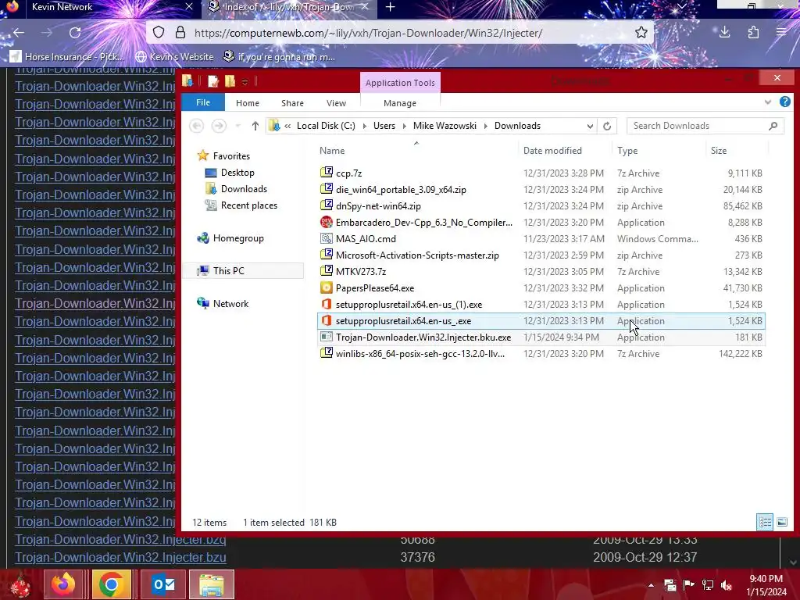Click properties icon in title bar
The image size is (800, 600).
pyautogui.click(x=213, y=81)
